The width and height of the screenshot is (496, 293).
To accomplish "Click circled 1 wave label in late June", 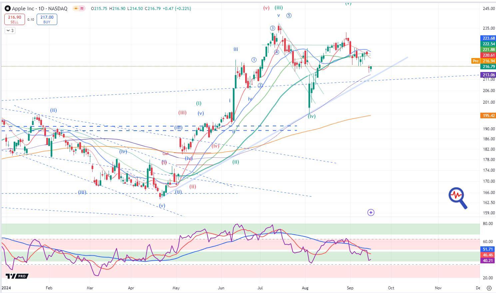I will click(254, 60).
